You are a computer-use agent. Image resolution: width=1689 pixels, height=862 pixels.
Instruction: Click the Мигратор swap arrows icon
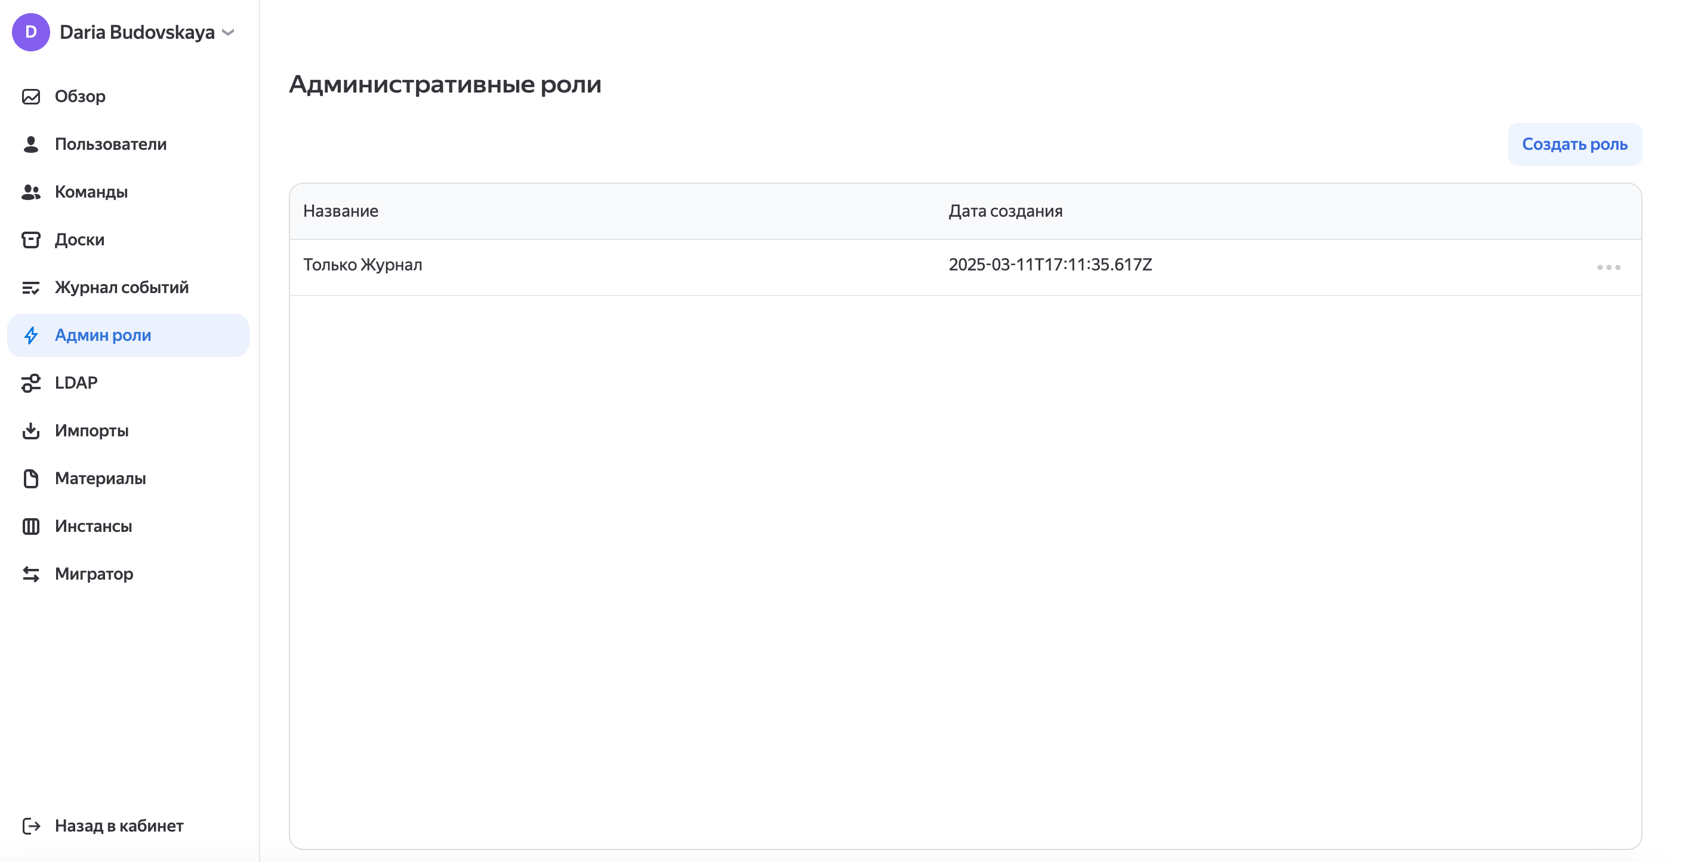tap(31, 574)
